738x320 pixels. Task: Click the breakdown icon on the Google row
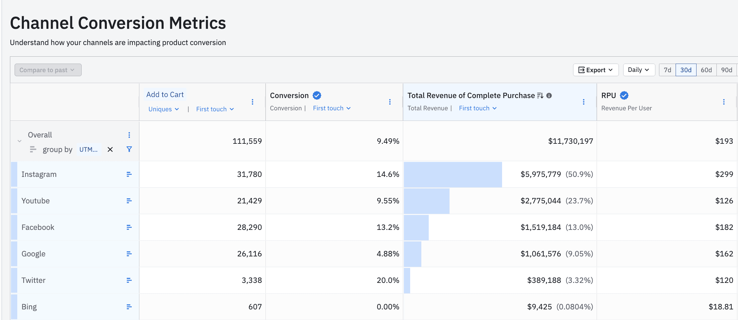[x=129, y=254]
